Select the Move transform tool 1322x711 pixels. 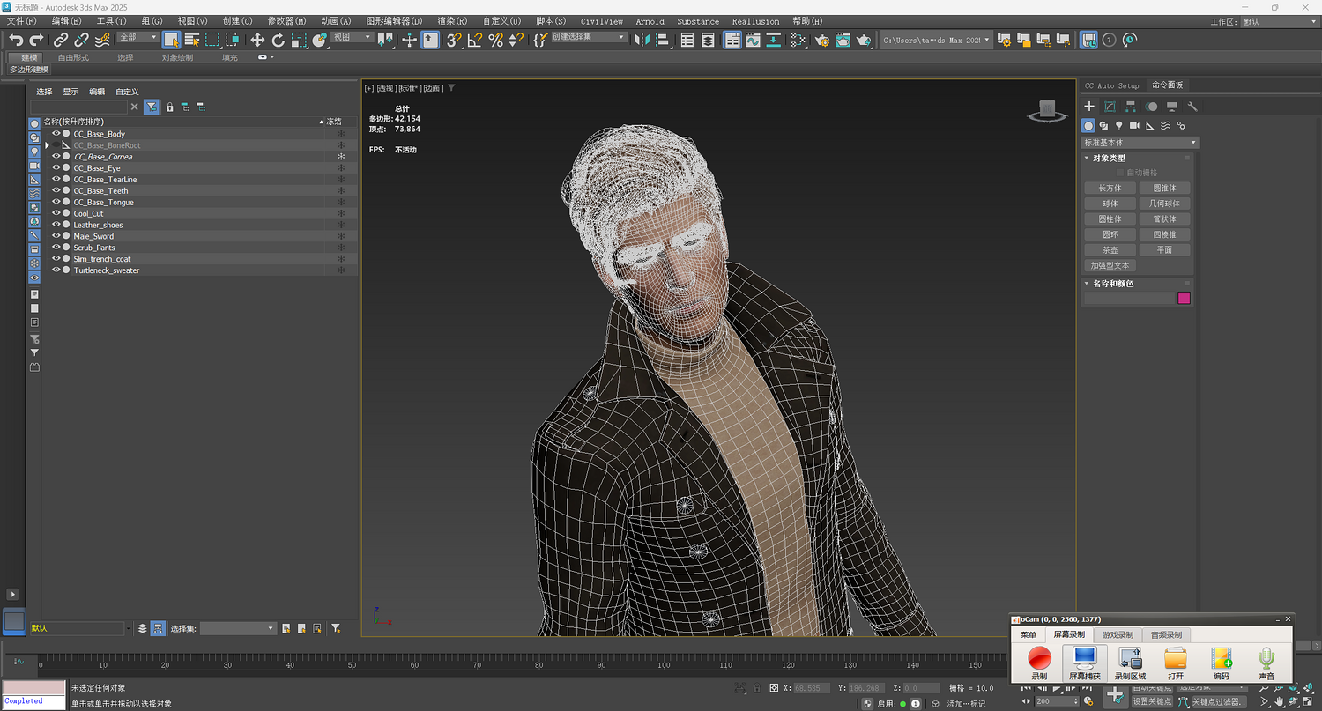pos(257,40)
